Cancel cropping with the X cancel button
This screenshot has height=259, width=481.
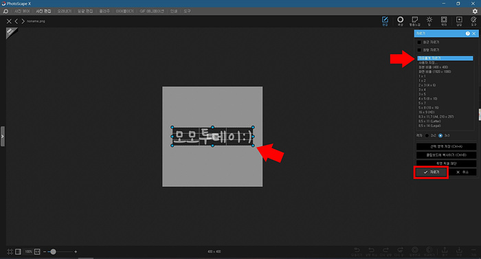pos(462,172)
